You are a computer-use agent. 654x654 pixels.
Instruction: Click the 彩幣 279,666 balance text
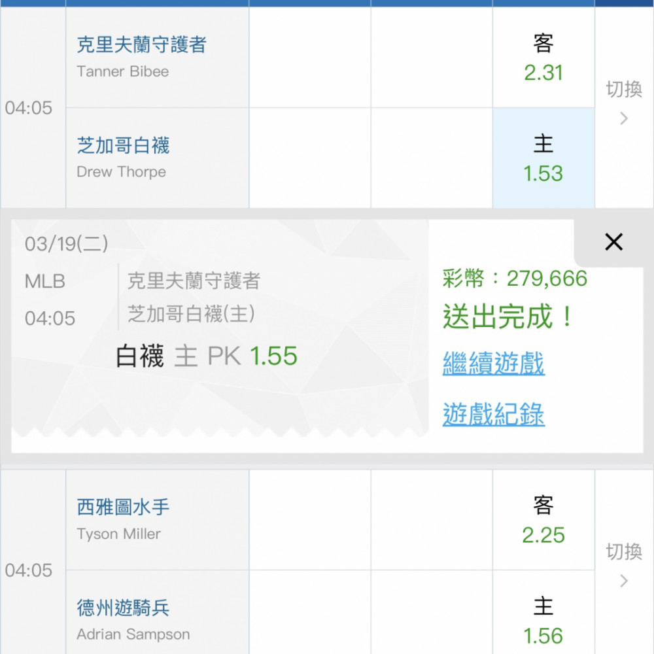point(515,278)
